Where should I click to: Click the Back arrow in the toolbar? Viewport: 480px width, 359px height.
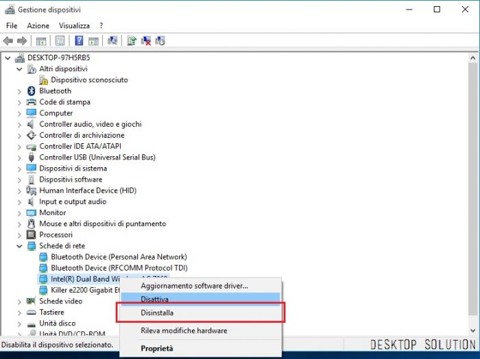(x=8, y=40)
